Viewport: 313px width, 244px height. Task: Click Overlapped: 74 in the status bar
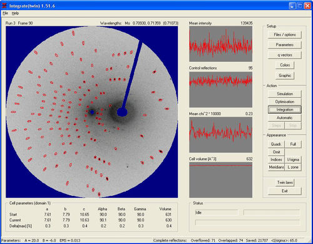230,240
